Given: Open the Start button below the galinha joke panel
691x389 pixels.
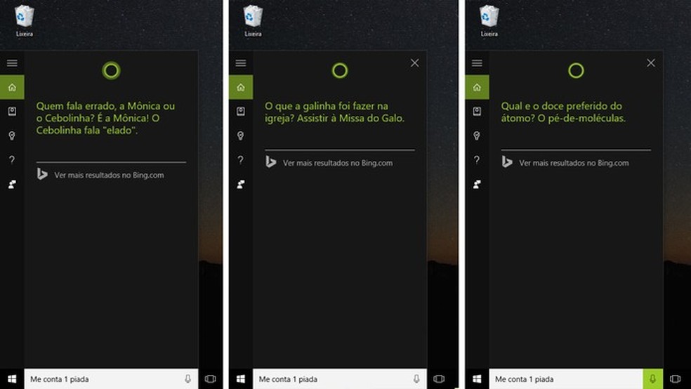Looking at the screenshot, I should click(241, 379).
